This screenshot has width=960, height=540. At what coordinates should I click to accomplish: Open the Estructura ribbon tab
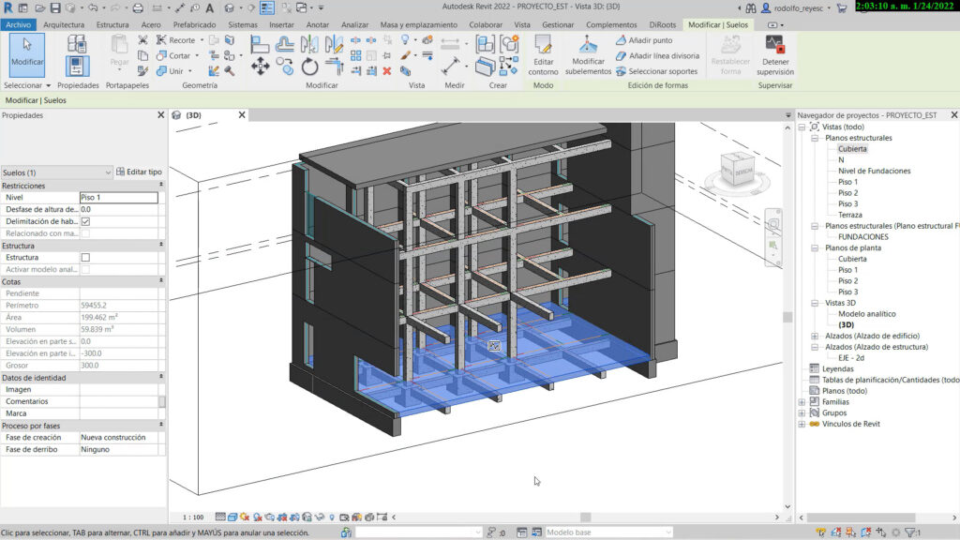[x=112, y=24]
